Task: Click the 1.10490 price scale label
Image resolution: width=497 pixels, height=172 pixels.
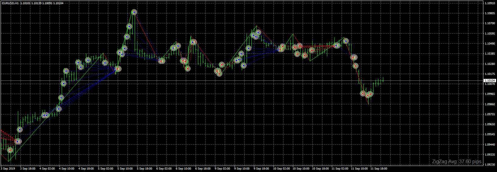Action: (489, 44)
